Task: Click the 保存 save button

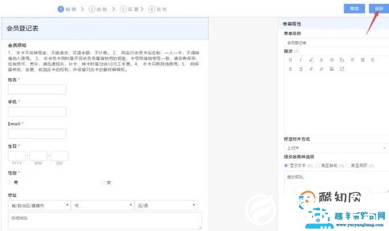Action: (x=379, y=9)
